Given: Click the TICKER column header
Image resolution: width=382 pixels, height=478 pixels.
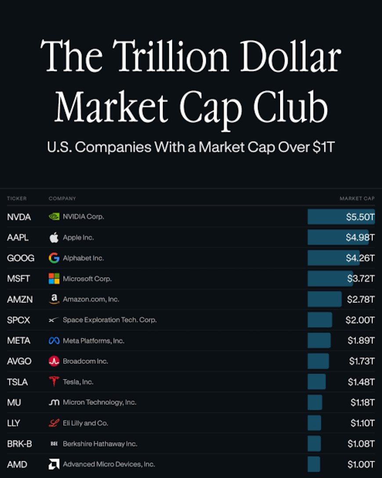Looking at the screenshot, I should click(x=17, y=199).
